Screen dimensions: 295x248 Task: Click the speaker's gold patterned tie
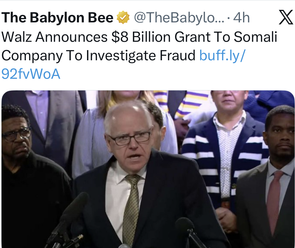tap(131, 206)
